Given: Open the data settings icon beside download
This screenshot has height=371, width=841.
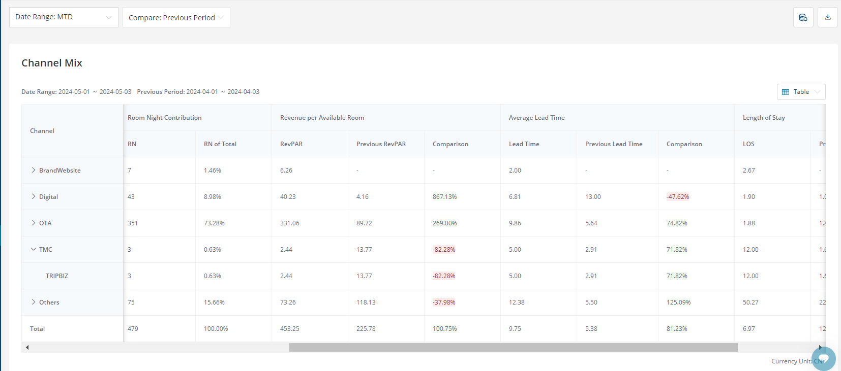Looking at the screenshot, I should pos(803,17).
